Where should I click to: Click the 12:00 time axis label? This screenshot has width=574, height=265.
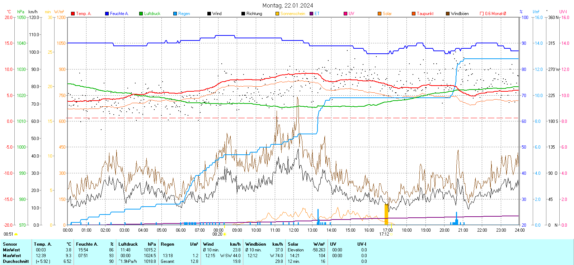[294, 230]
